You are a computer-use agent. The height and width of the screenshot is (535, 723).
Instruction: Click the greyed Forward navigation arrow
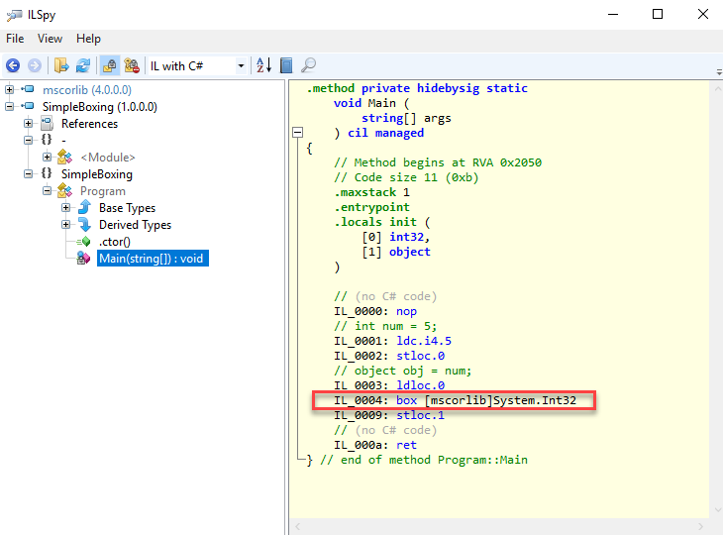point(35,65)
